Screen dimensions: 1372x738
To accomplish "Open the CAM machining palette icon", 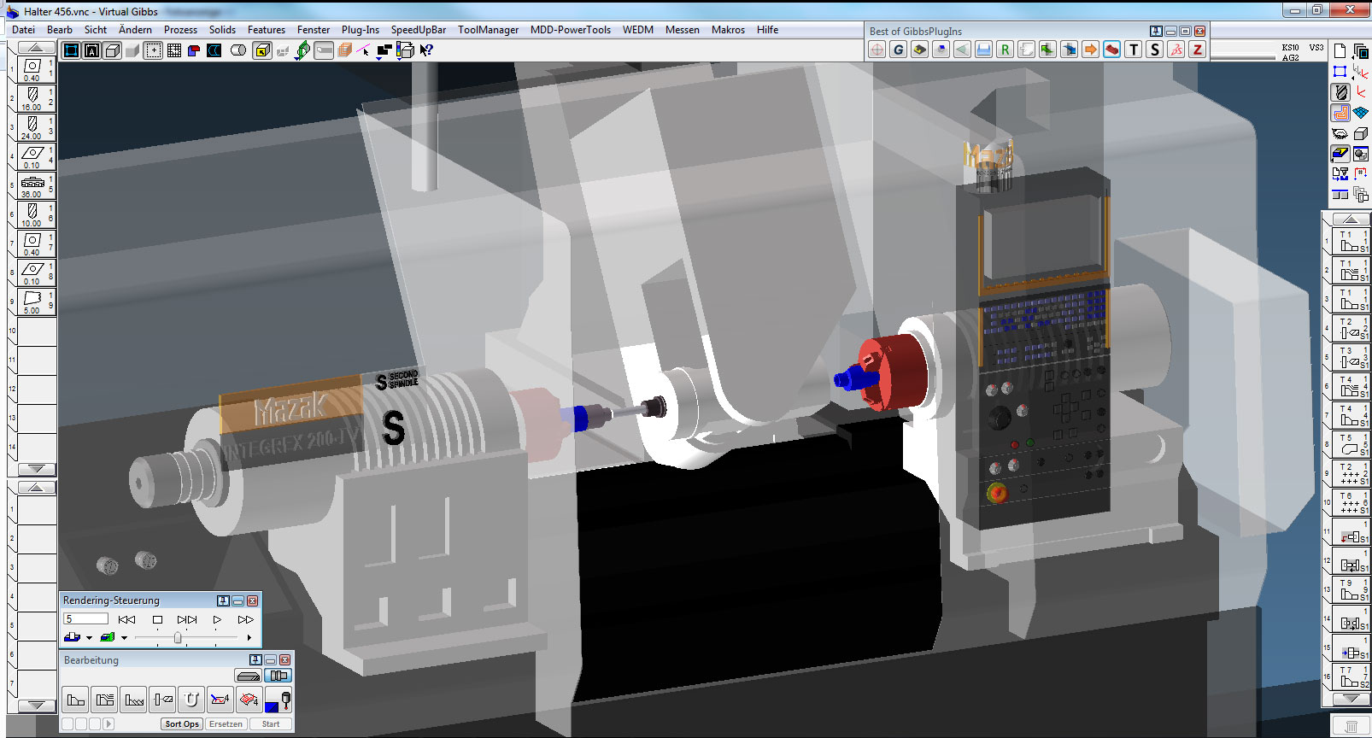I will point(1340,113).
